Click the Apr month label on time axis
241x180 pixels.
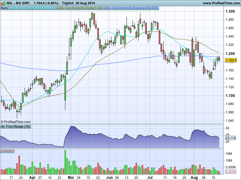pos(32,178)
